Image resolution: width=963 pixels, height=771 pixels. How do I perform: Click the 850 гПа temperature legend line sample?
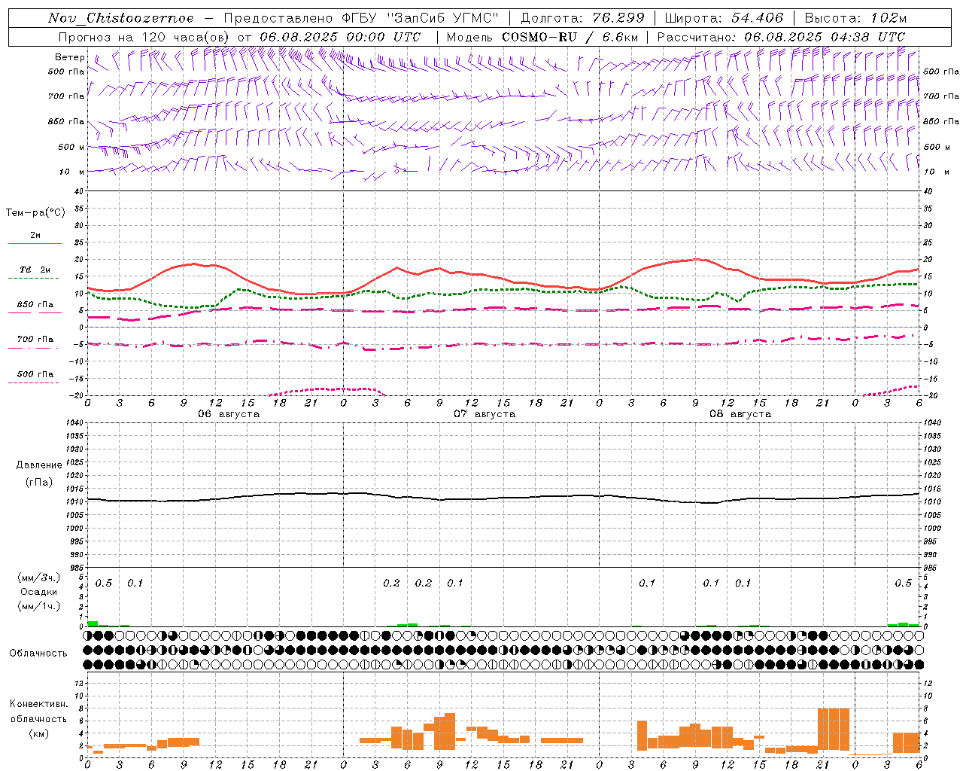tap(35, 312)
